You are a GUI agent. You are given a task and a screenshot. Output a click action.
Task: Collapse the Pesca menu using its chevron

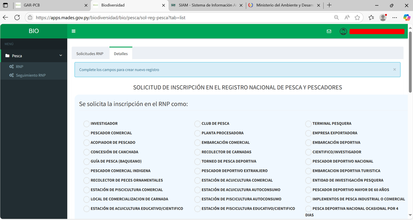coord(61,55)
